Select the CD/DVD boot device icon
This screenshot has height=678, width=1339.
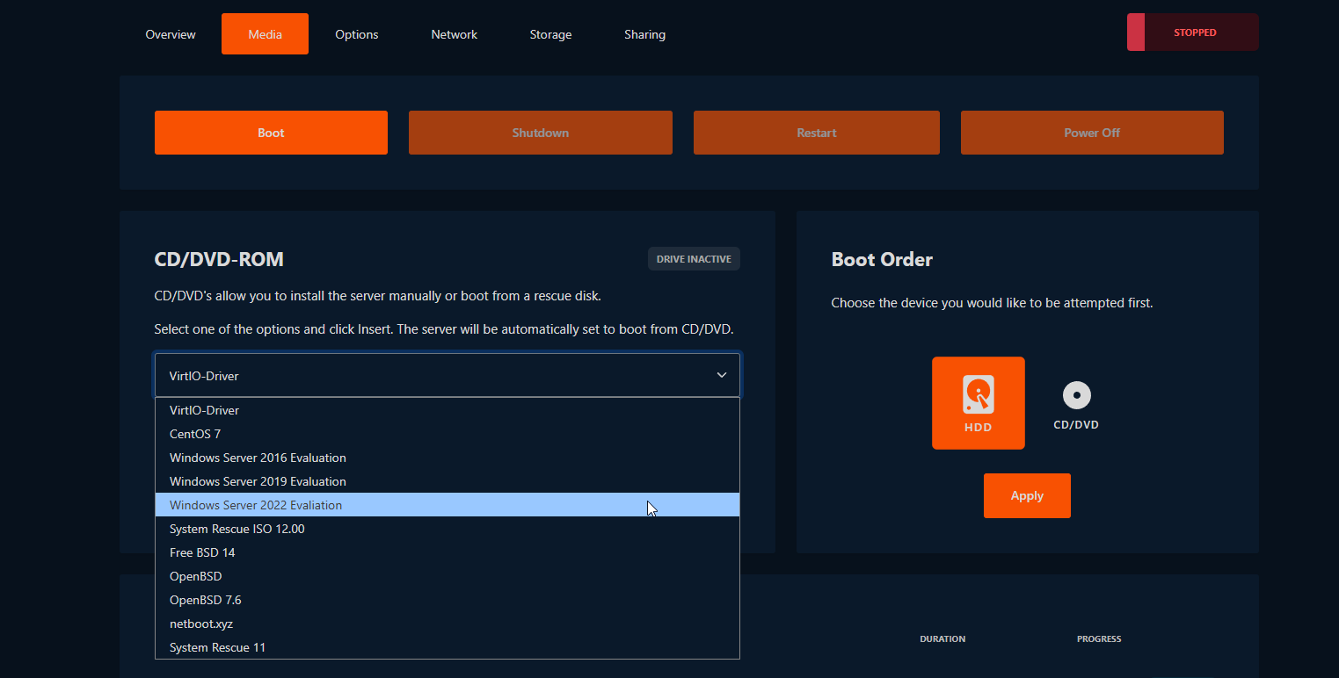[x=1076, y=406]
